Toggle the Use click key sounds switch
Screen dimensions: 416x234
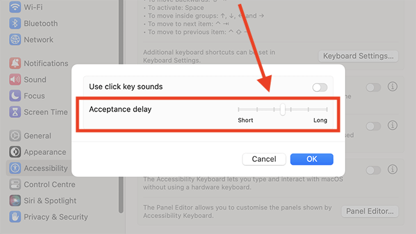click(320, 87)
